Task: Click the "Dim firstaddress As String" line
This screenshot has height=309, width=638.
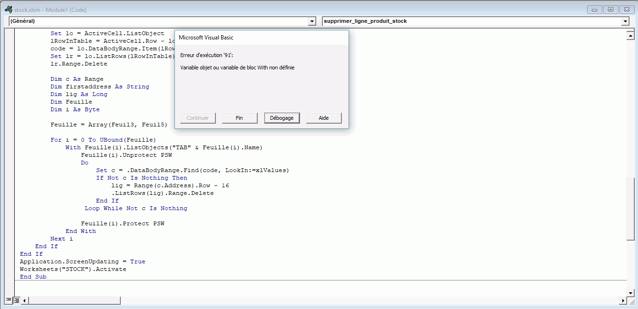Action: (100, 87)
